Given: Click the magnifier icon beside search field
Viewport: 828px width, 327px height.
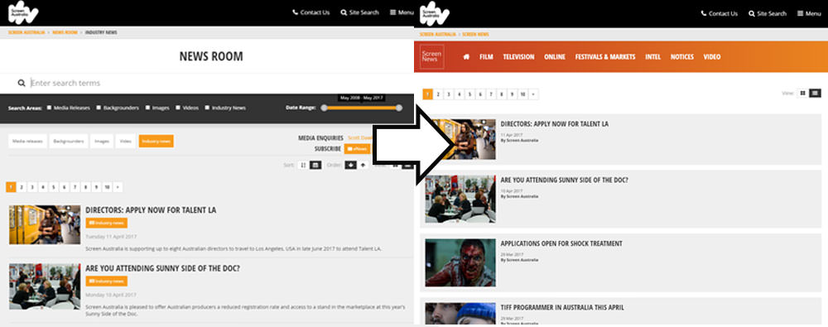Looking at the screenshot, I should point(22,83).
